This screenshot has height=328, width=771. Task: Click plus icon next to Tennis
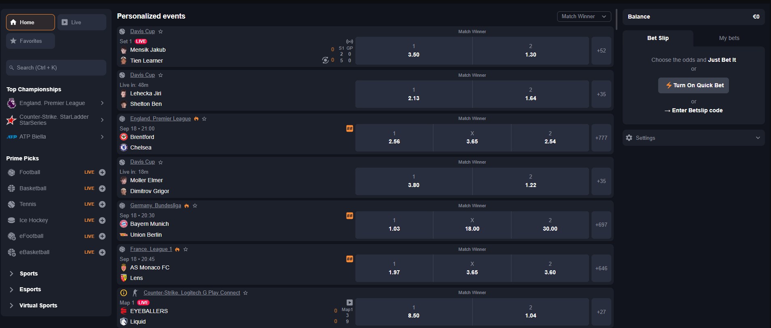pyautogui.click(x=102, y=204)
